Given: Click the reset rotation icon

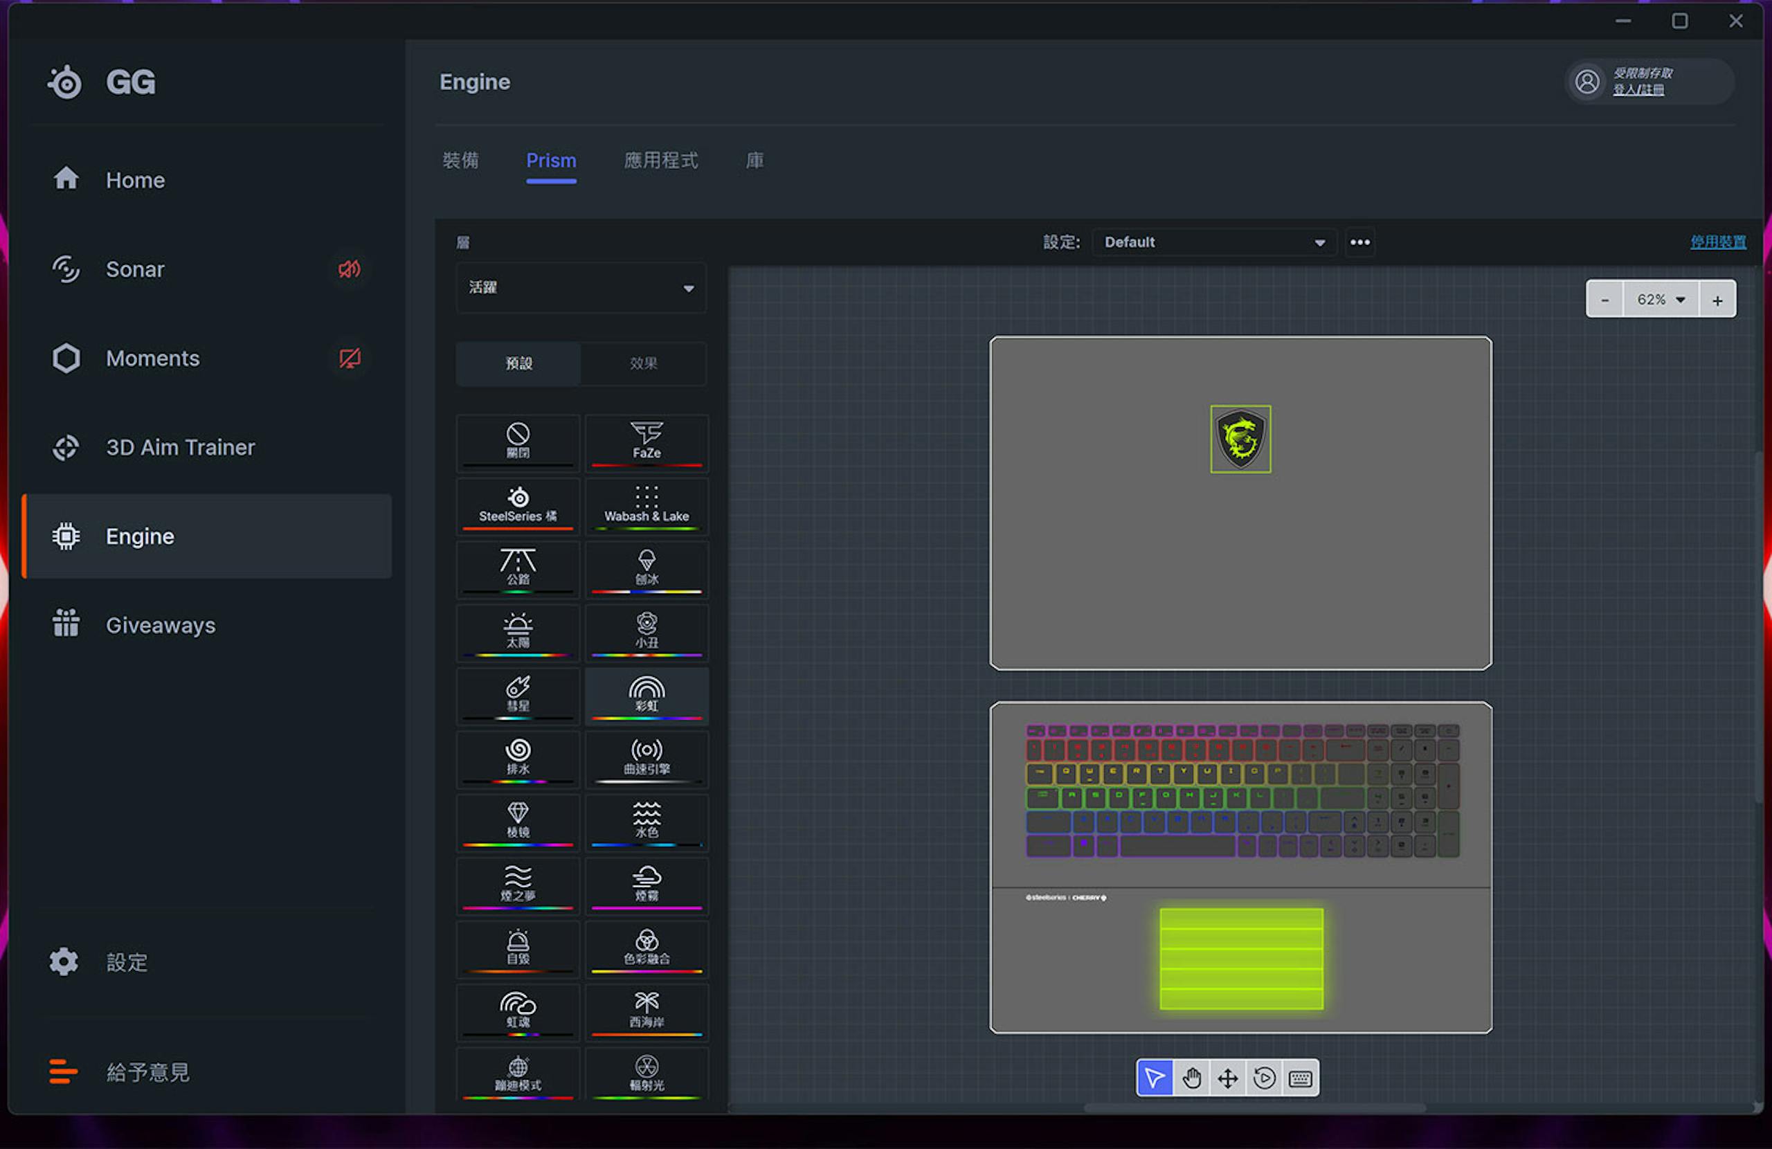Looking at the screenshot, I should (1264, 1078).
